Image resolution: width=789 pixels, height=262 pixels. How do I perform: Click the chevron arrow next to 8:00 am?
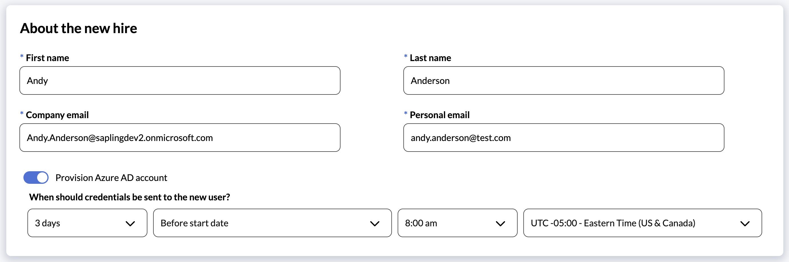[x=500, y=223]
